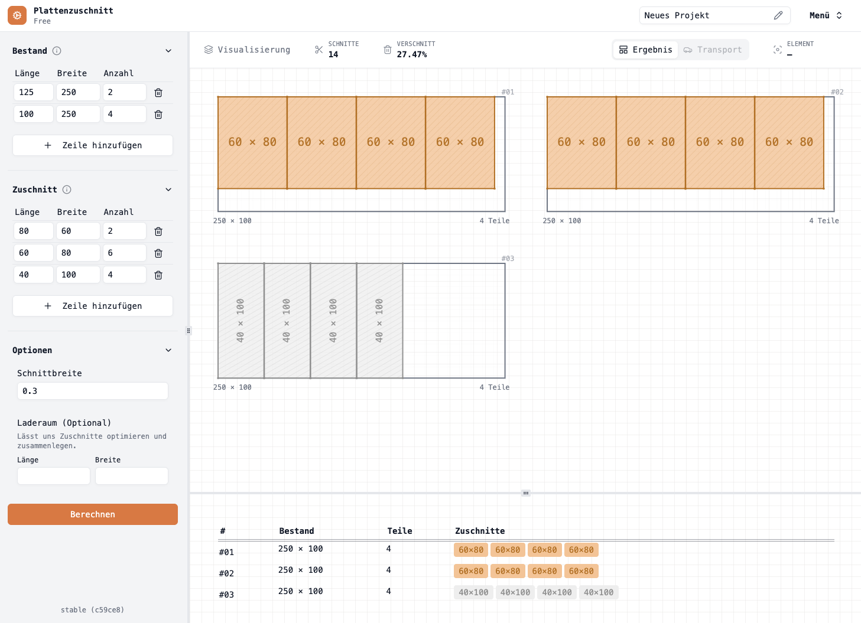Delete the 100 × 250 stock row
The height and width of the screenshot is (623, 861).
(x=158, y=115)
